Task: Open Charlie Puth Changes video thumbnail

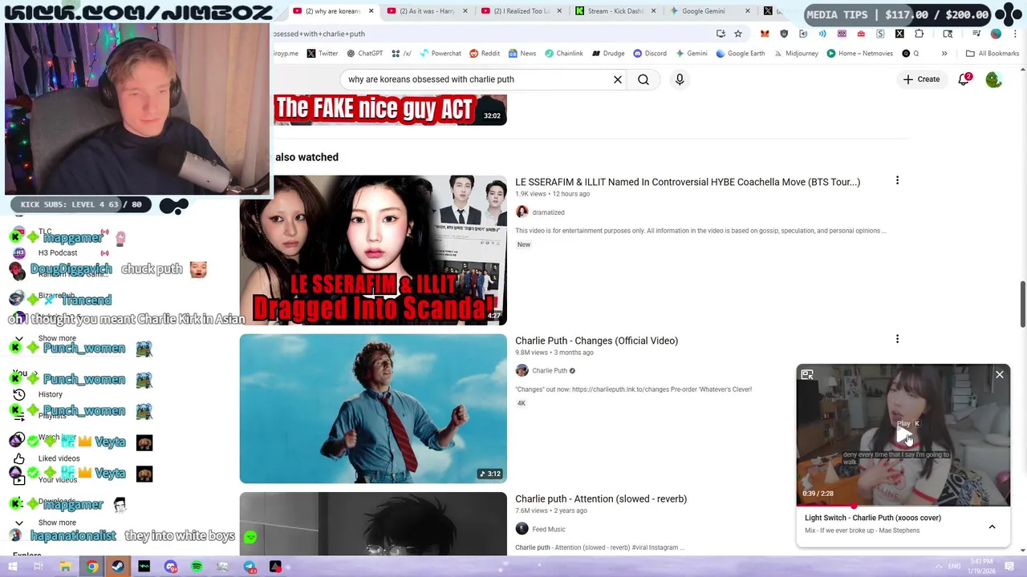Action: 373,409
